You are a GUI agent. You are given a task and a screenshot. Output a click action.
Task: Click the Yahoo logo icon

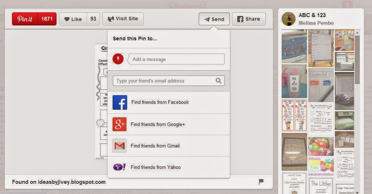point(120,167)
